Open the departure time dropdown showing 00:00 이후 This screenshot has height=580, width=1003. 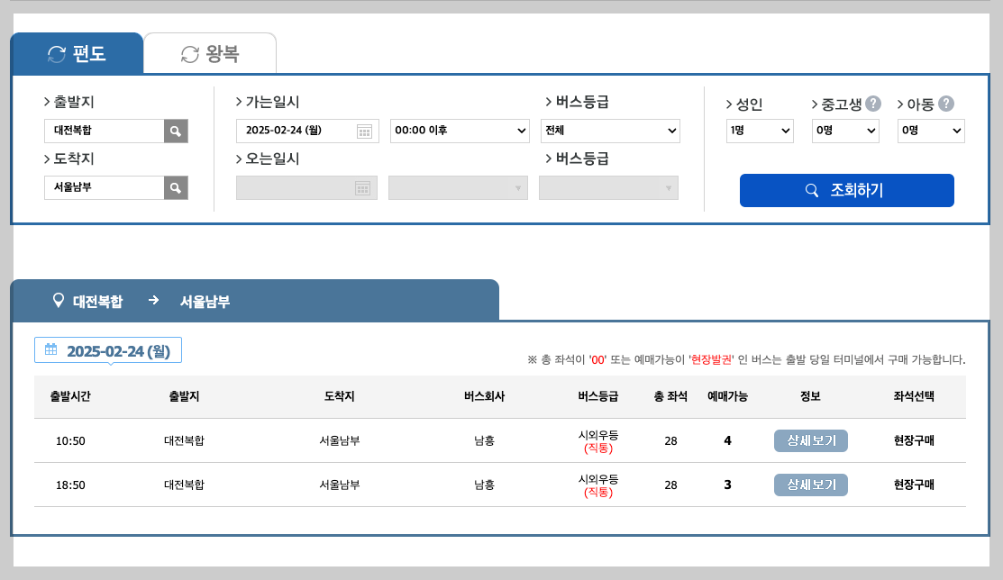click(x=459, y=131)
